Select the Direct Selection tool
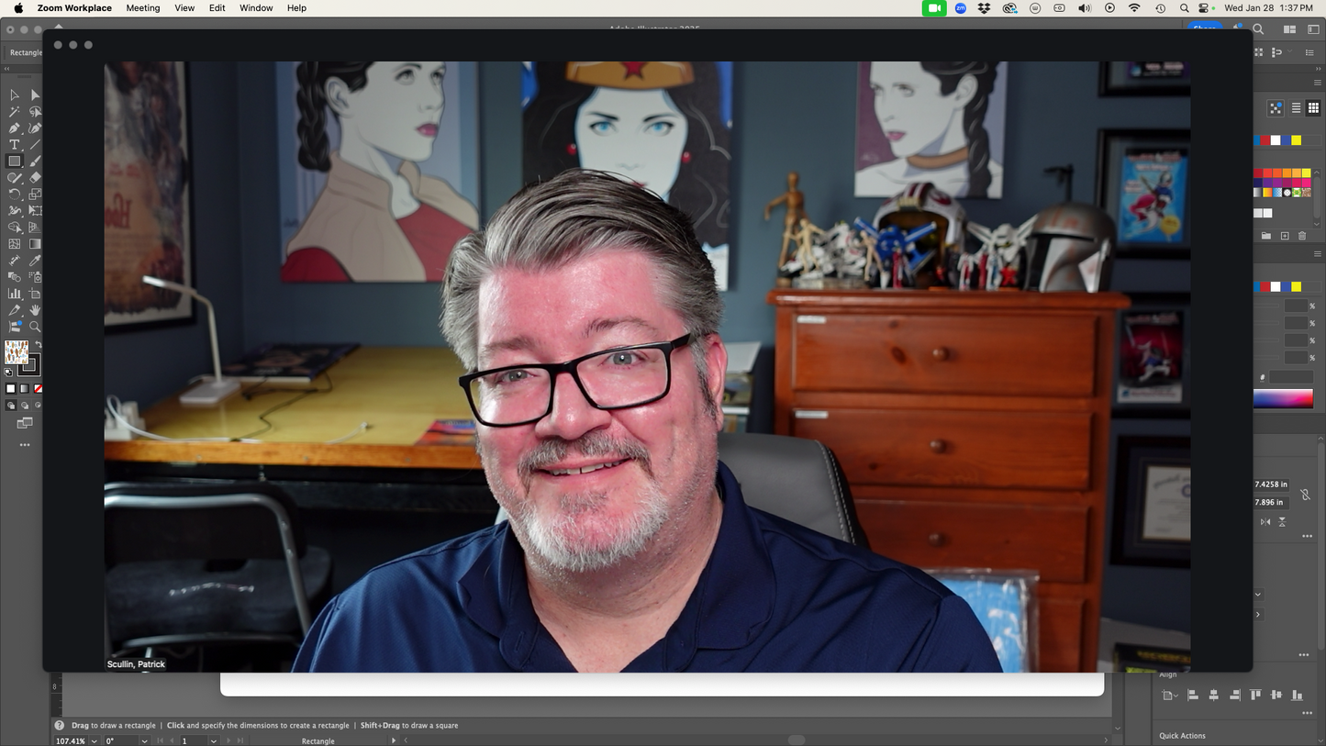The width and height of the screenshot is (1326, 746). 35,95
